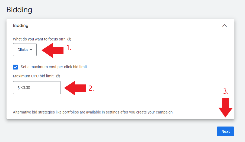
Task: Click the 'Set a maximum cost per click bid limit' label
Action: [x=54, y=67]
